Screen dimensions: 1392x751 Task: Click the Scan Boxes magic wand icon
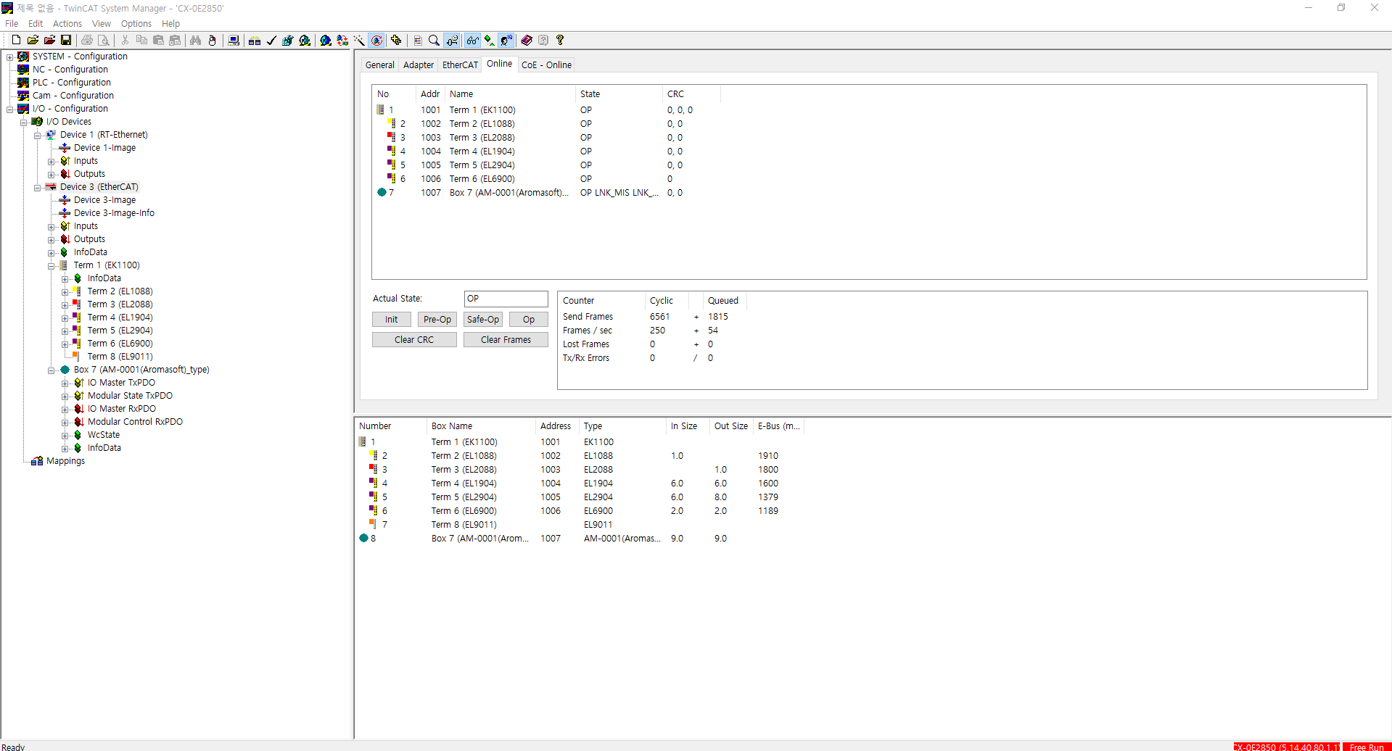click(x=359, y=41)
